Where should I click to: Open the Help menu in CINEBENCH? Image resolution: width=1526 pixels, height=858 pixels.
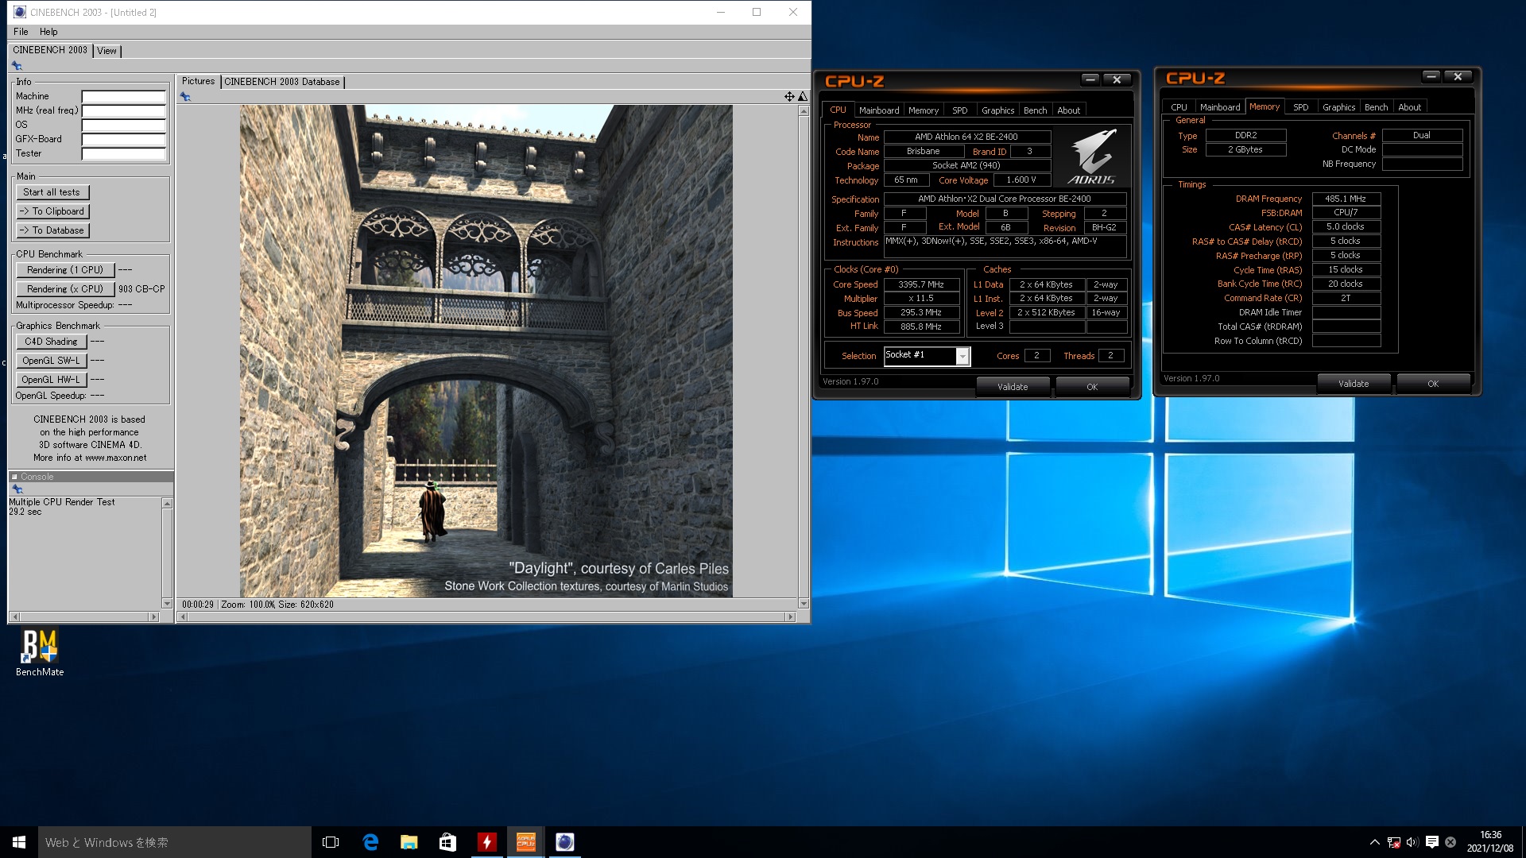[48, 32]
